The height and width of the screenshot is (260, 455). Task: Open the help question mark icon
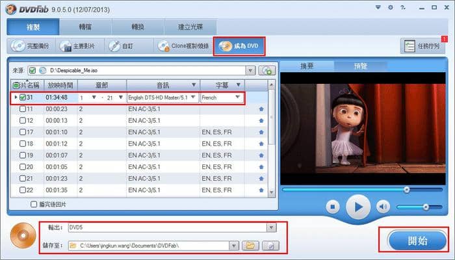(x=403, y=8)
